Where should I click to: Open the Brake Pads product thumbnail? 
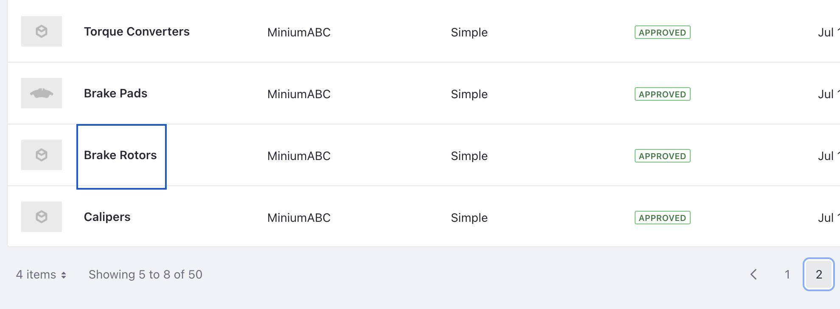[x=42, y=93]
